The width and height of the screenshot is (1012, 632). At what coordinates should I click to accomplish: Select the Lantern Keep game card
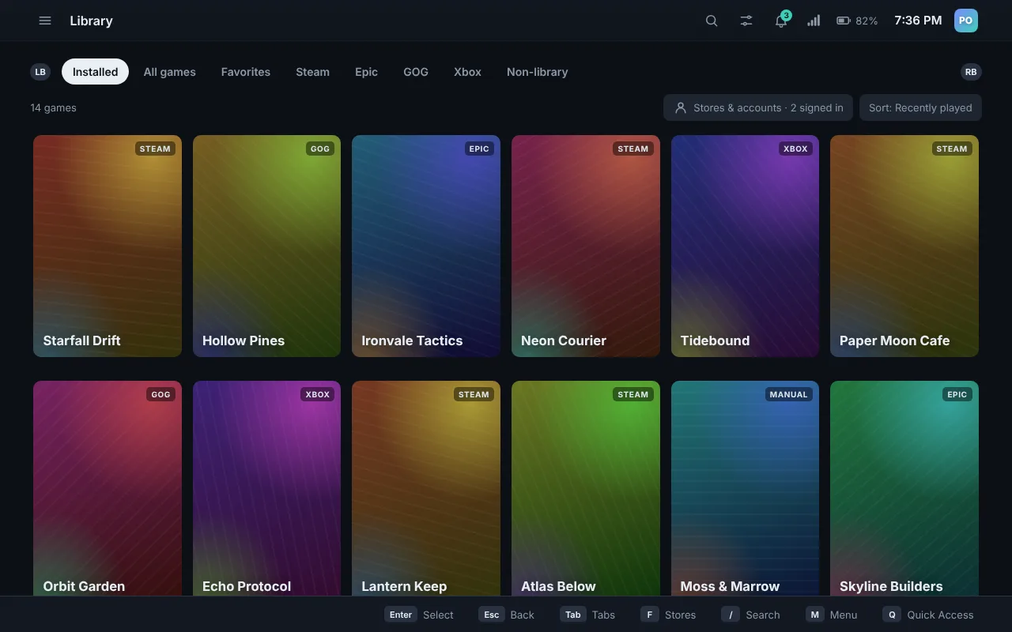426,488
